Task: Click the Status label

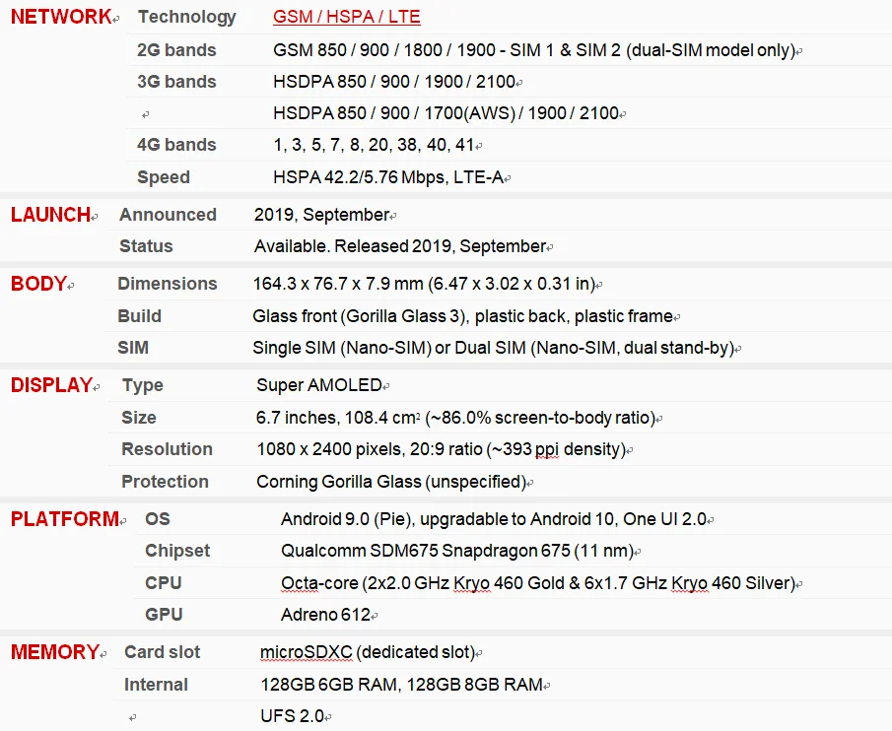Action: (146, 246)
